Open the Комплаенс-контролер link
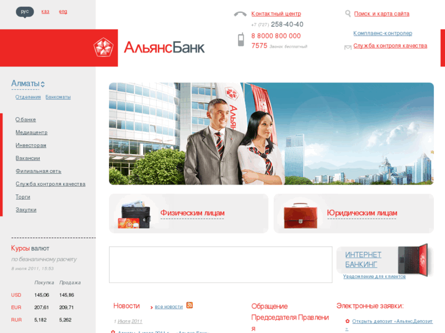Screen dimensions: 445x333 383,33
